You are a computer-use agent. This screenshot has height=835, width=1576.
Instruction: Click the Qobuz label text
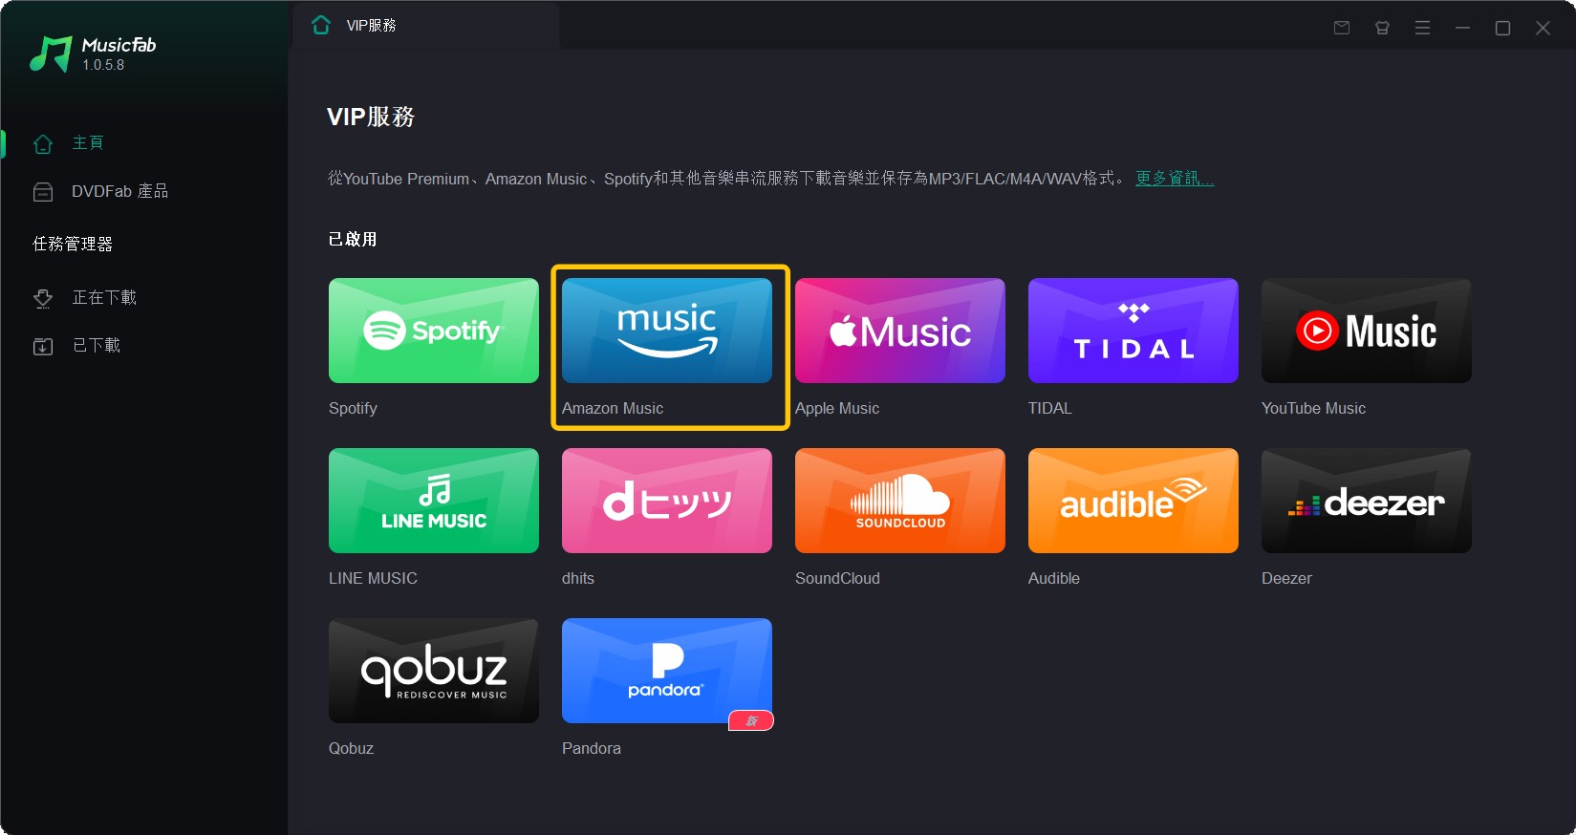tap(351, 748)
